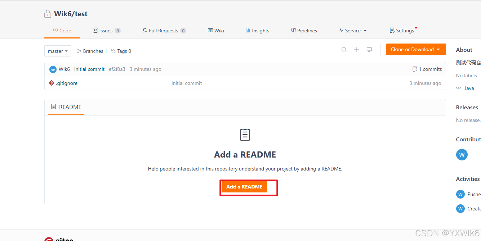This screenshot has height=241, width=481.
Task: Click the .gitignore file icon
Action: [x=52, y=83]
